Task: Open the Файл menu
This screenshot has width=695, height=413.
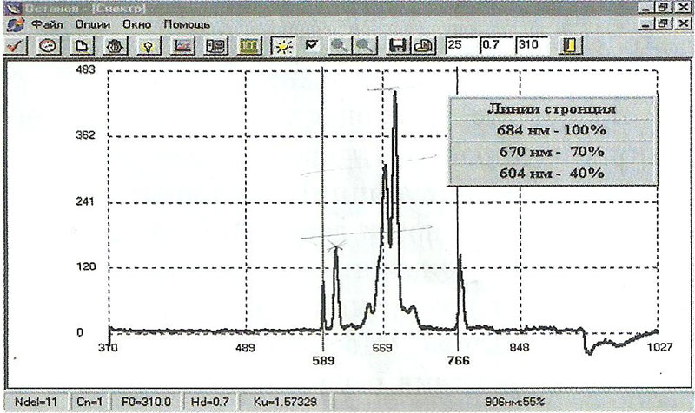Action: click(48, 24)
